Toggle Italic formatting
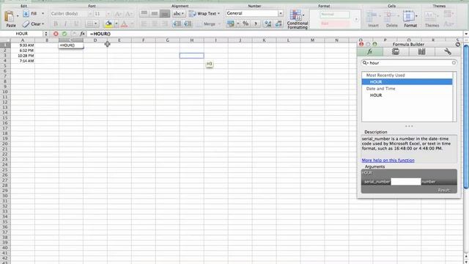Screen dimensions: 469x264 tap(66, 23)
